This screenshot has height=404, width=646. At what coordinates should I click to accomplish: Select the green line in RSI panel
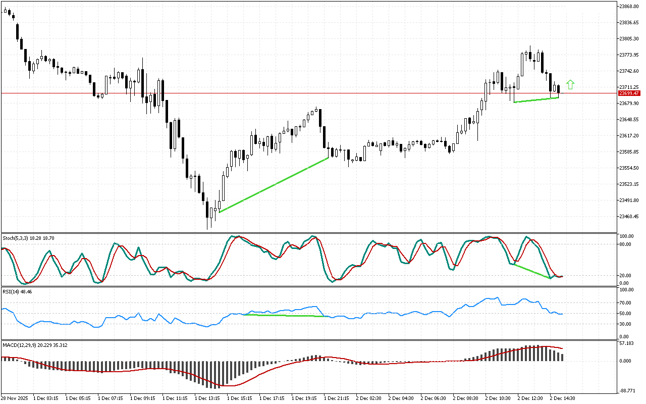284,316
